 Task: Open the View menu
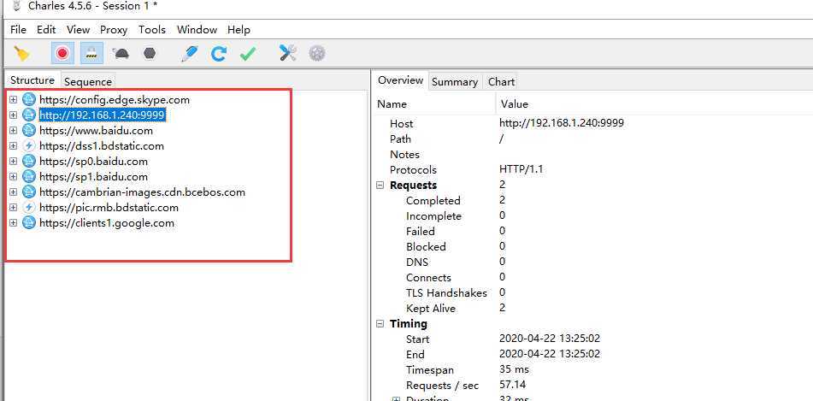(79, 30)
